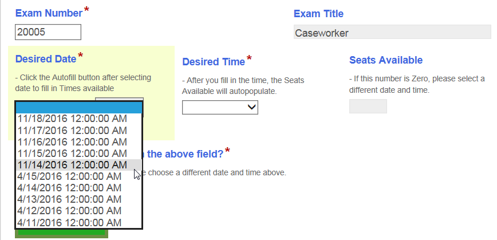
Task: Open the Desired Time dropdown
Action: [x=220, y=107]
